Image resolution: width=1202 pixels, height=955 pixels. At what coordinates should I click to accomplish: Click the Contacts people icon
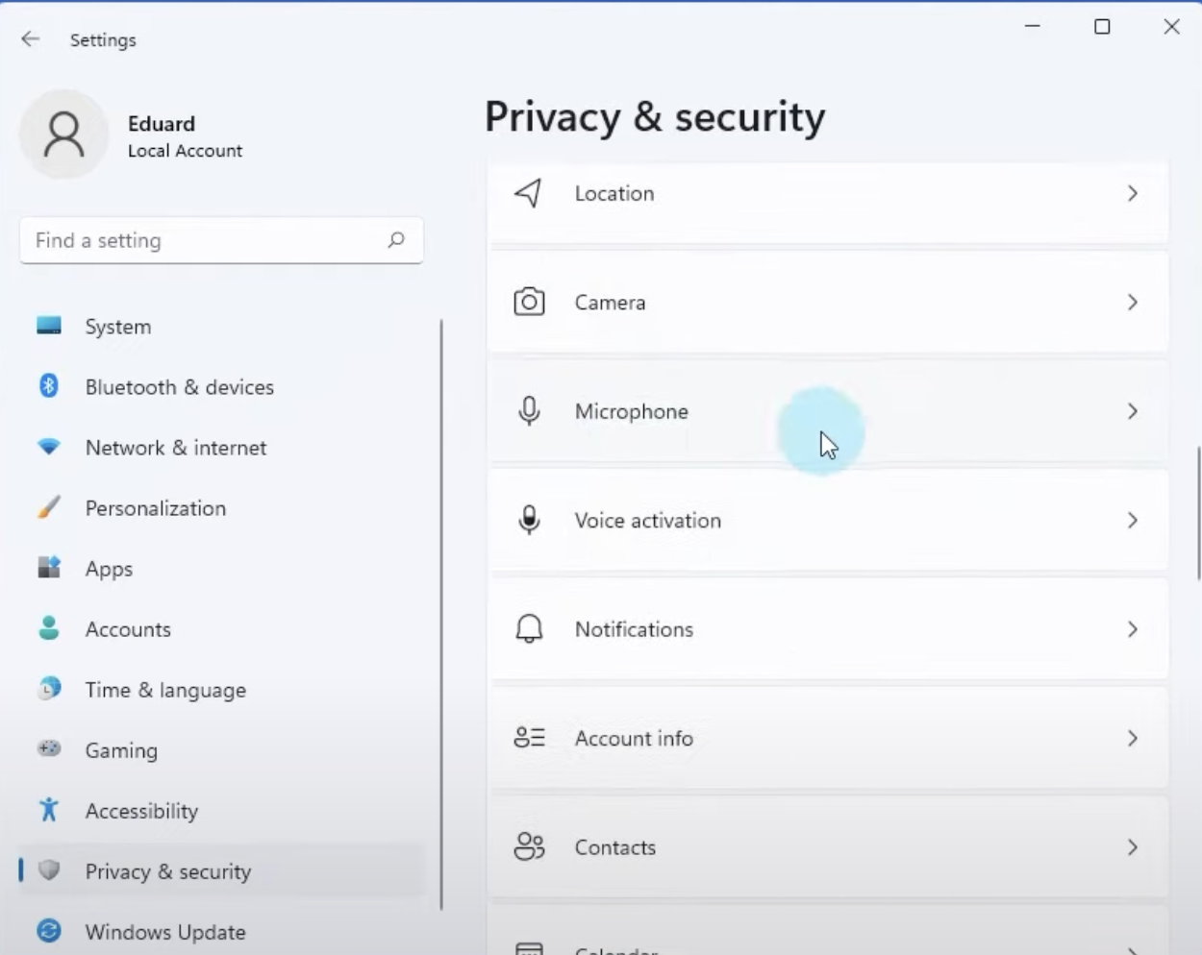click(529, 846)
